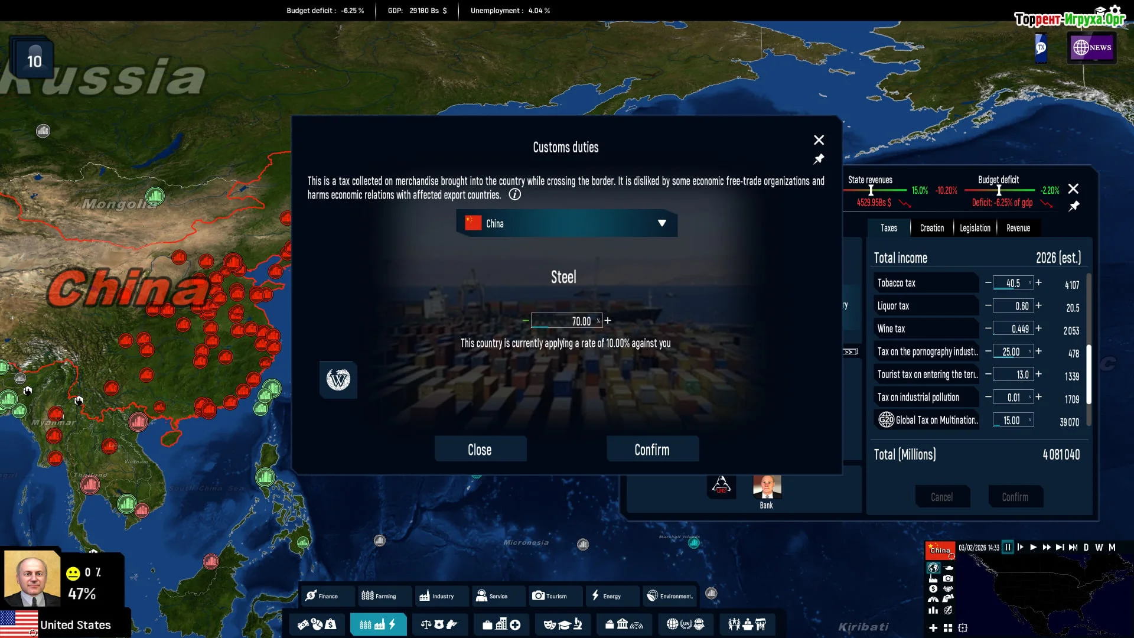
Task: Adjust the State revenues slider handle
Action: click(871, 190)
